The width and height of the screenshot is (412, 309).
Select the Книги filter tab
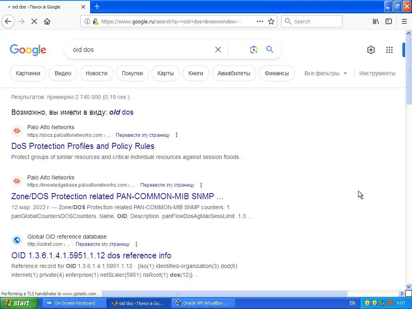pyautogui.click(x=196, y=73)
